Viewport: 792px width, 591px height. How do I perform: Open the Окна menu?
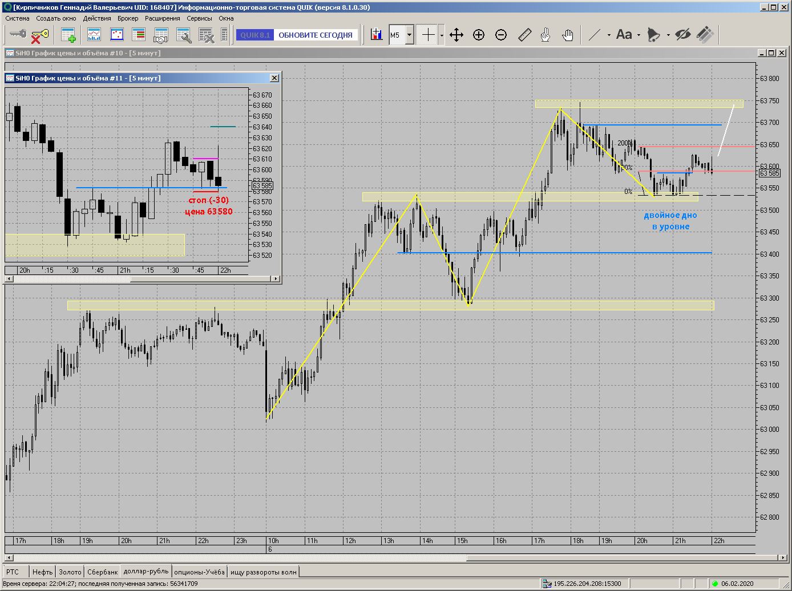tap(226, 18)
